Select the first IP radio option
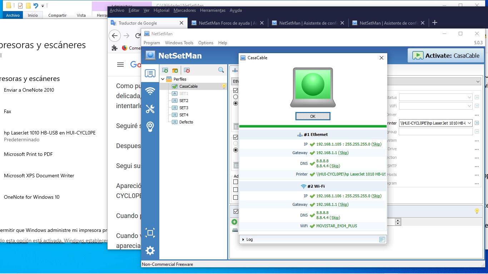488x274 pixels. tap(235, 97)
